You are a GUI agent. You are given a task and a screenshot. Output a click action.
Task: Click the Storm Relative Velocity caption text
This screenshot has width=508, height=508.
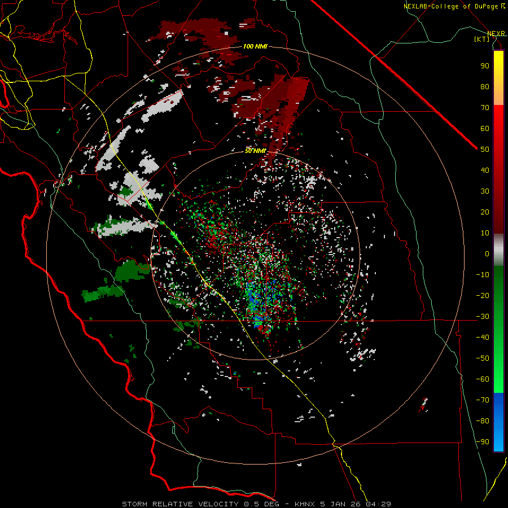tap(256, 504)
